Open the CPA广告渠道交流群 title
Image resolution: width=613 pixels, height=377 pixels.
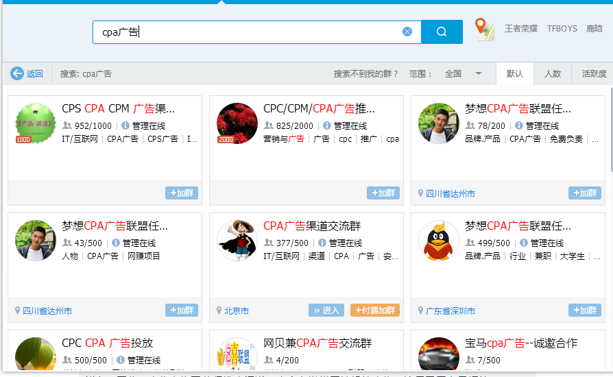312,226
